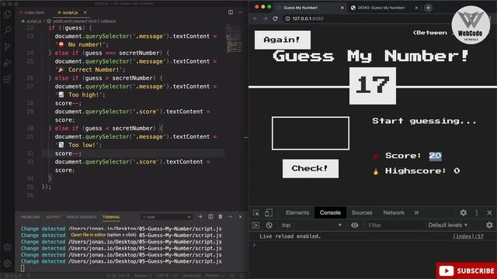Open the Extensions view in activity bar
This screenshot has width=497, height=279.
click(7, 78)
